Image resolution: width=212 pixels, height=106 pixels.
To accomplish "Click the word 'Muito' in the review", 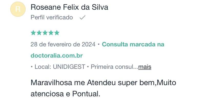I will tap(166, 83).
